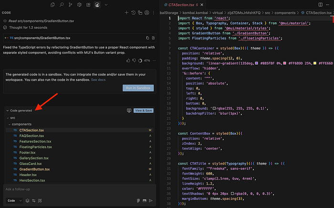Select GradientButton.tsx in the file tree
This screenshot has width=334, height=208.
point(35,169)
